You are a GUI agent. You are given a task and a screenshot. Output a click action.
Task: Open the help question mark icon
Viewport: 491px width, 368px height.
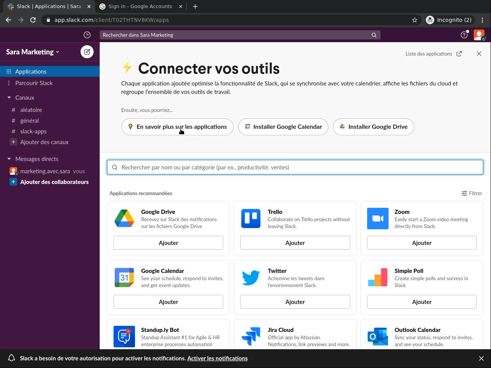coord(464,35)
